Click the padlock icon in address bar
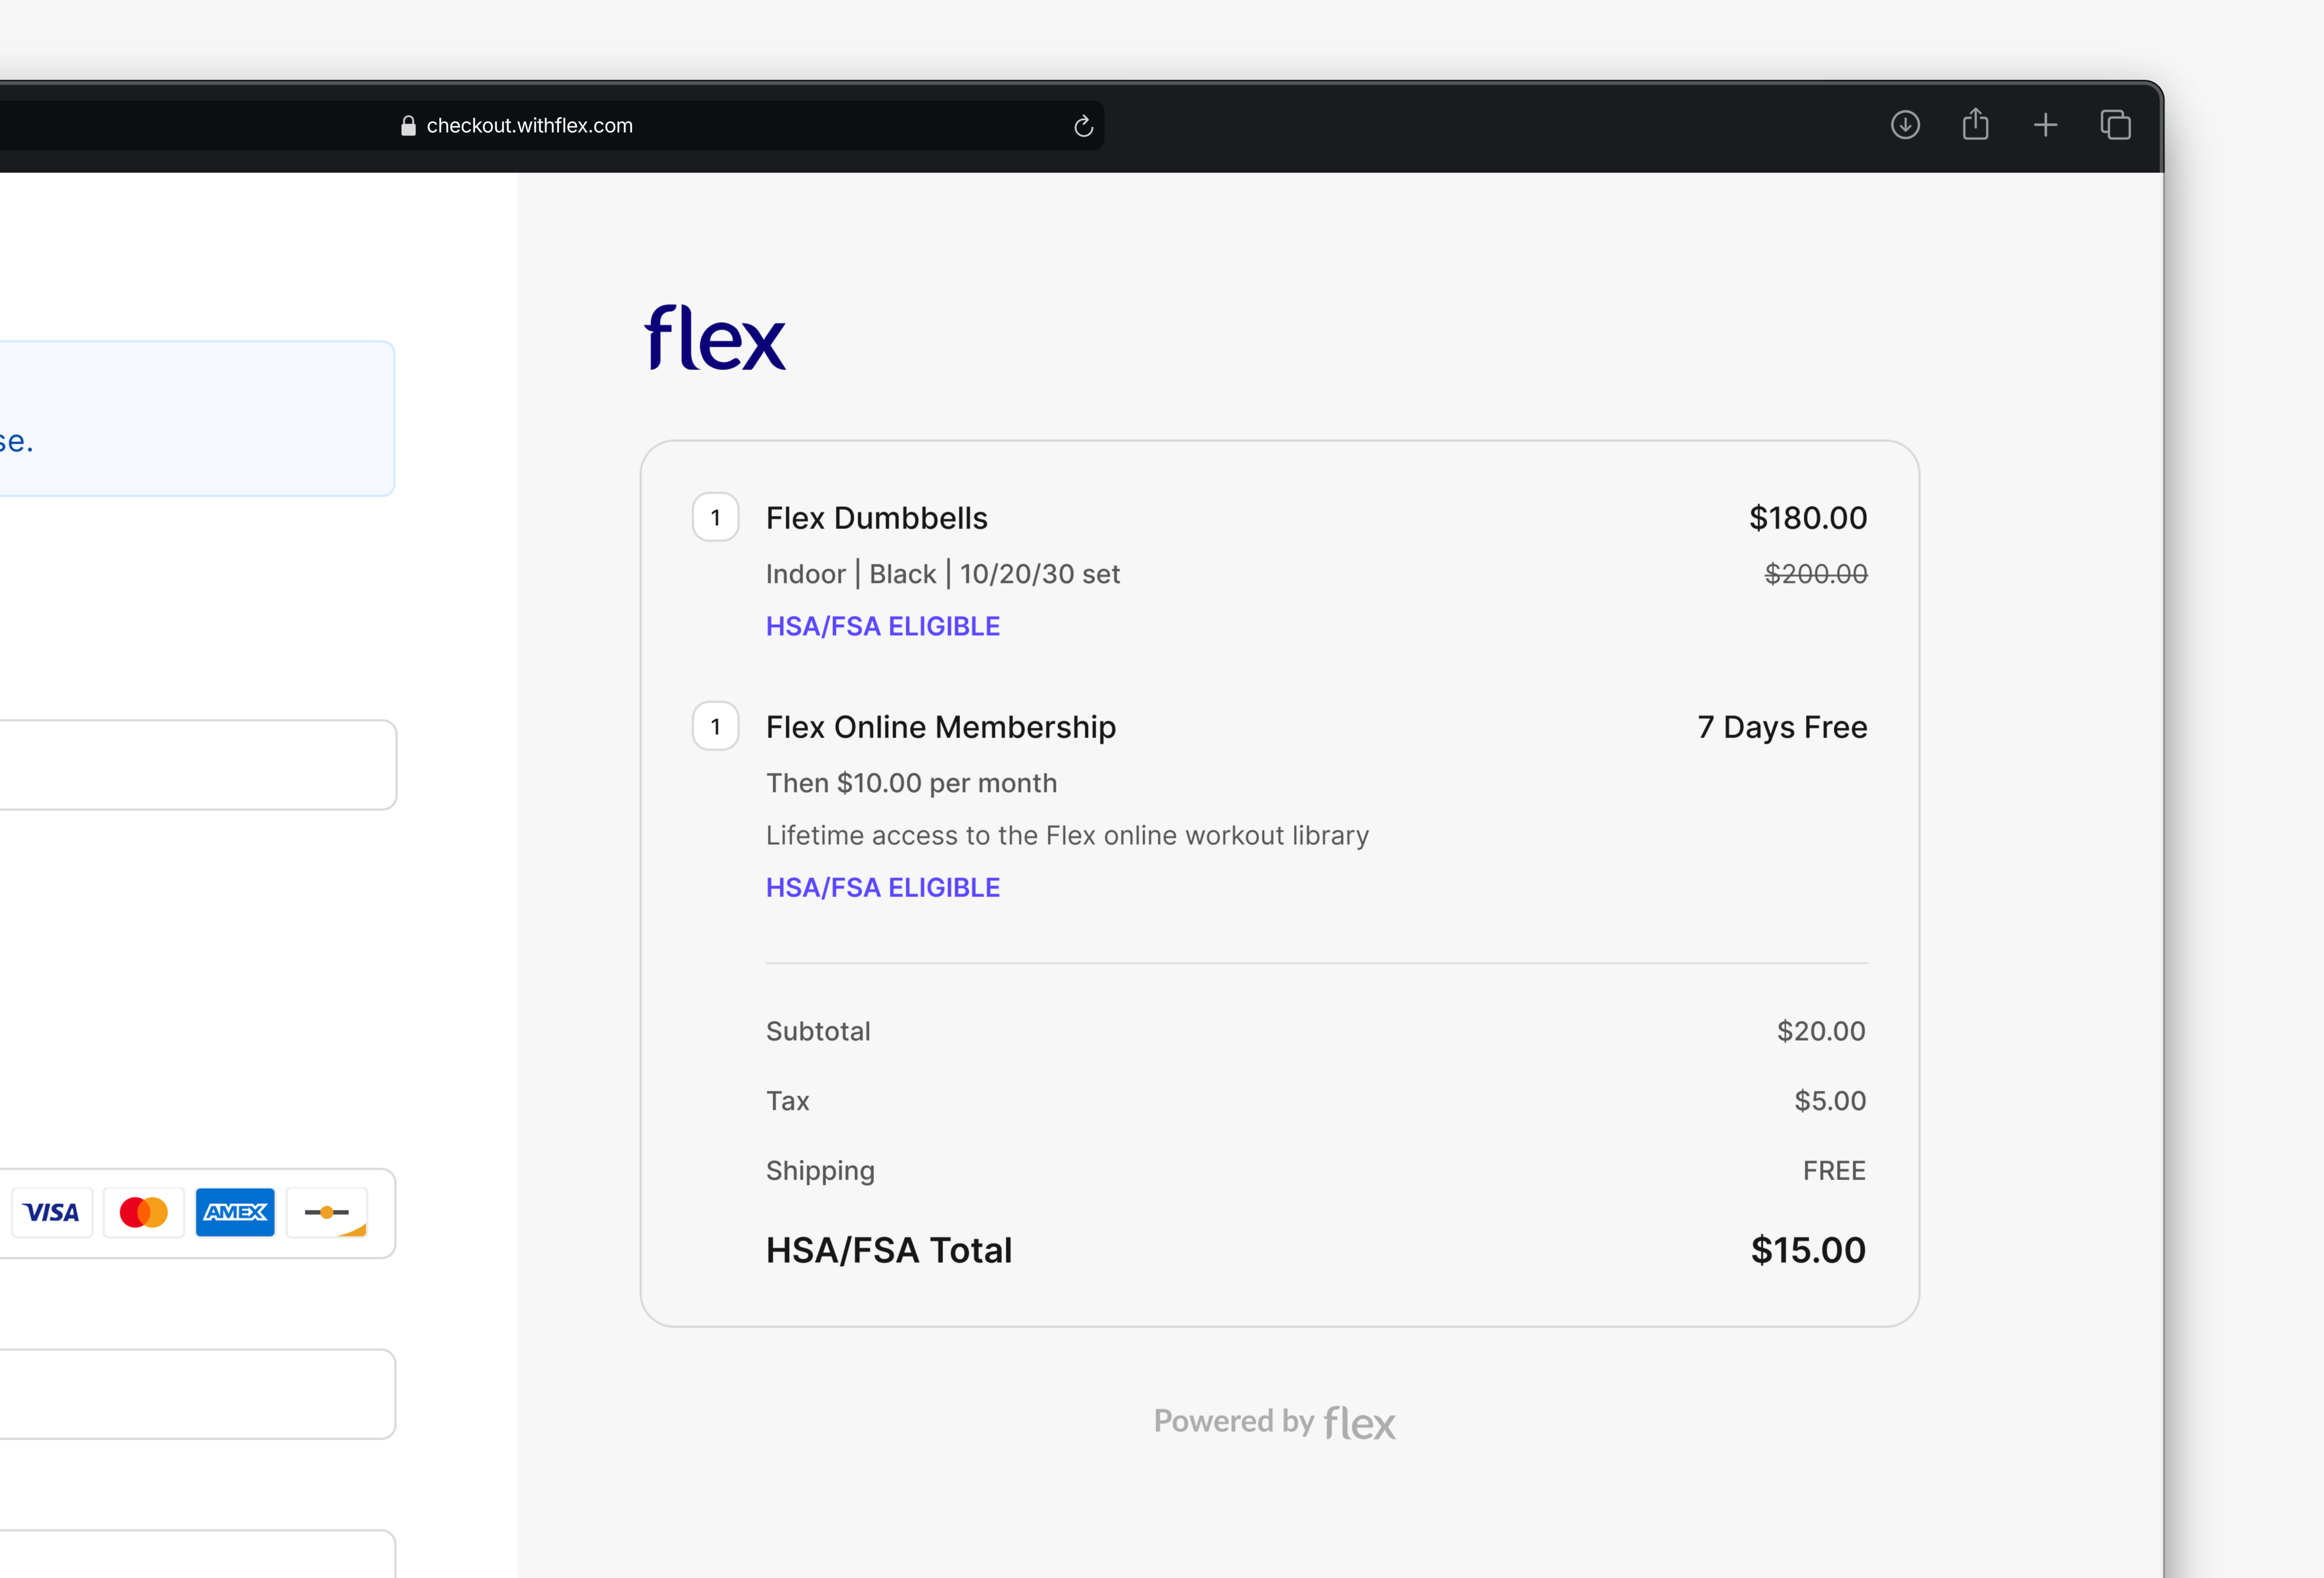The image size is (2324, 1578). click(408, 126)
